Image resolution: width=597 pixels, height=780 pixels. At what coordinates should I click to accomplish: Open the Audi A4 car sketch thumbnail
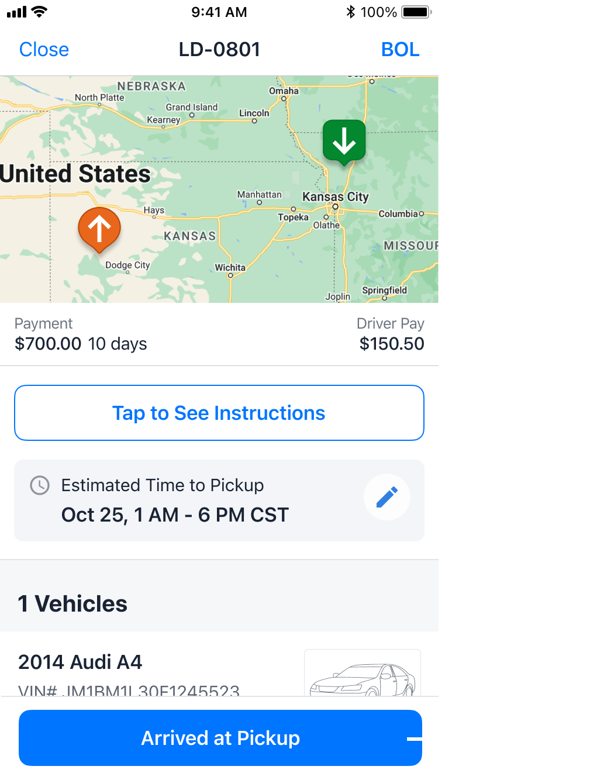click(363, 672)
